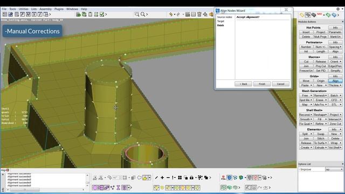Click the magnifier zoom icon
The height and width of the screenshot is (194, 345).
[x=143, y=15]
